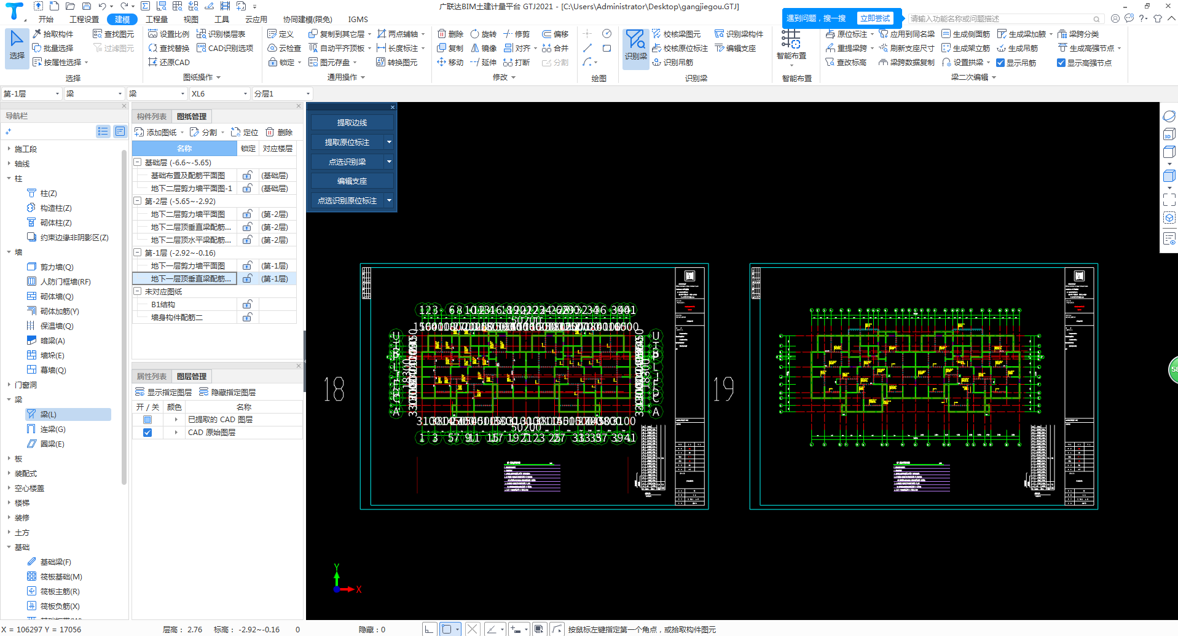Toggle 显示吊筋 checkbox

pyautogui.click(x=1000, y=63)
